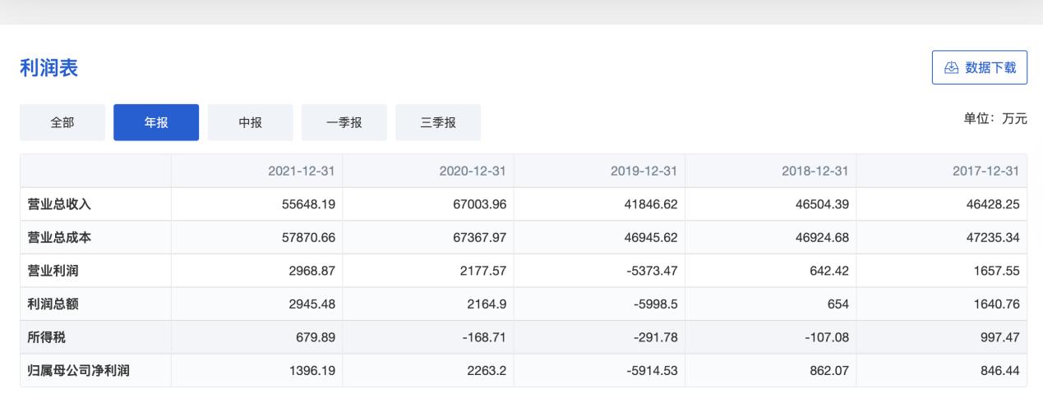Click the value -291.78
The image size is (1043, 407).
coord(655,337)
